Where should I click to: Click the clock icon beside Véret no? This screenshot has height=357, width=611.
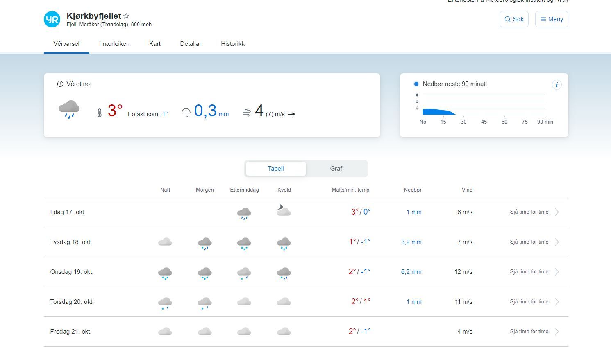point(60,84)
